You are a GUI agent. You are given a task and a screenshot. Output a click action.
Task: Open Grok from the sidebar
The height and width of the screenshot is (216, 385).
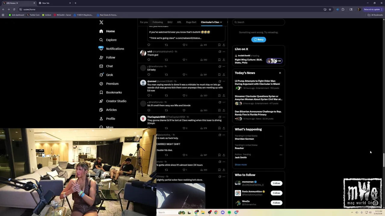[x=106, y=75]
